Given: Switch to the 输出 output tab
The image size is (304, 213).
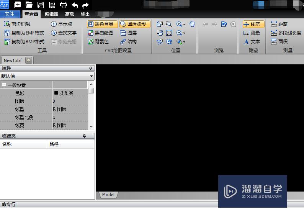Looking at the screenshot, I should pyautogui.click(x=85, y=14).
